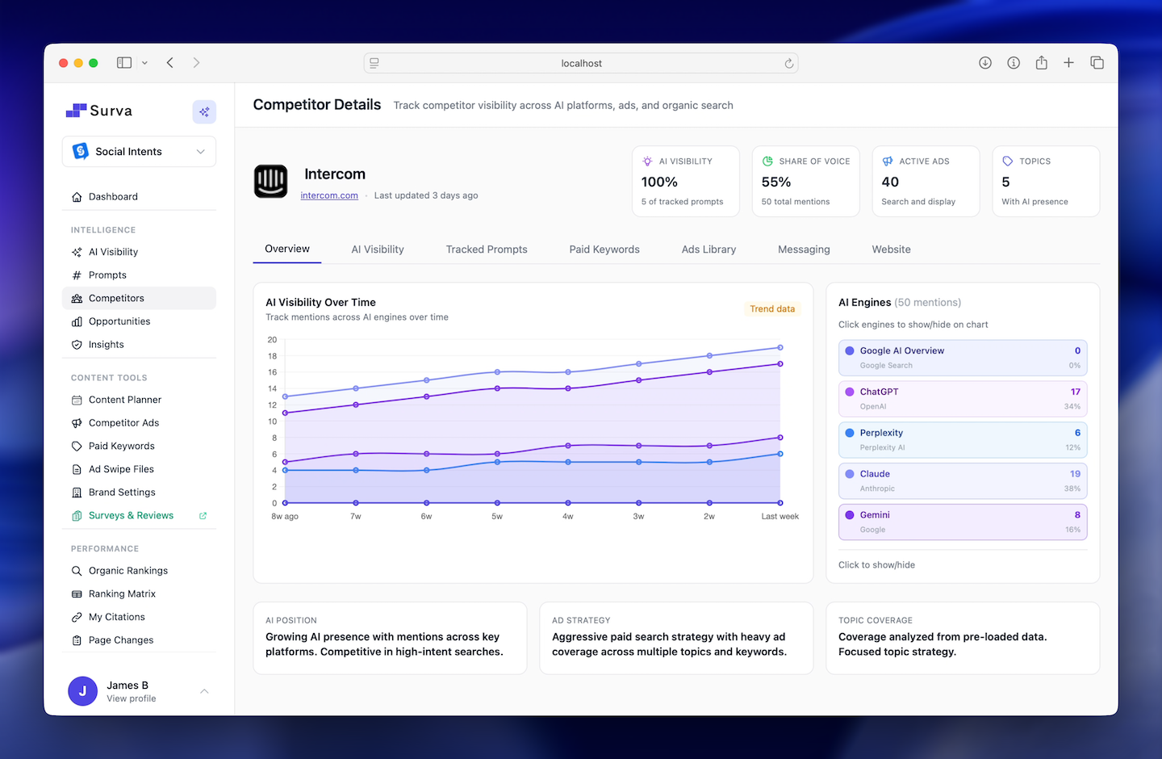Click the Trend data badge on the chart

click(x=771, y=308)
